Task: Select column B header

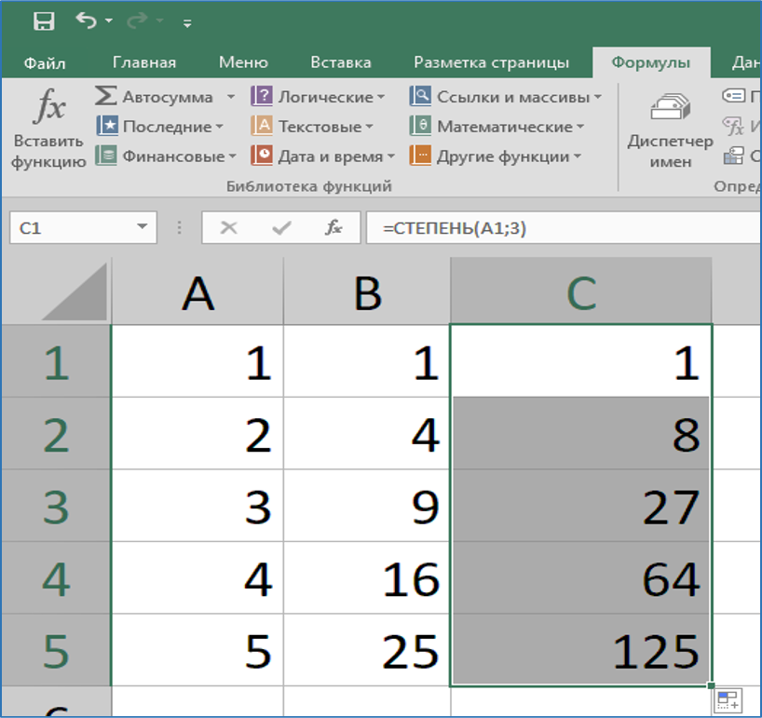Action: pos(367,291)
